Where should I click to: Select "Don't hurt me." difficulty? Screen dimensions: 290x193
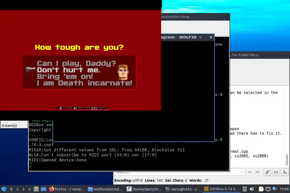pos(69,70)
